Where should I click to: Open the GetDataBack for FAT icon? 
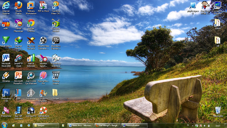(43, 113)
